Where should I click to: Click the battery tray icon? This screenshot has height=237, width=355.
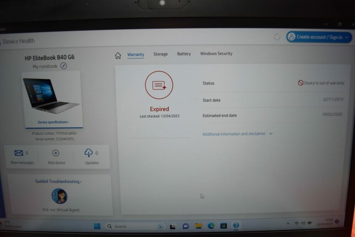[310, 223]
